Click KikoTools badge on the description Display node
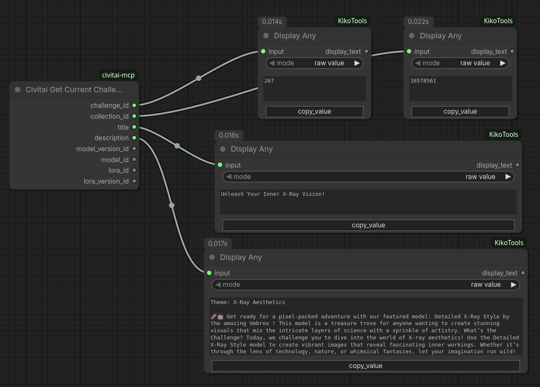 509,243
